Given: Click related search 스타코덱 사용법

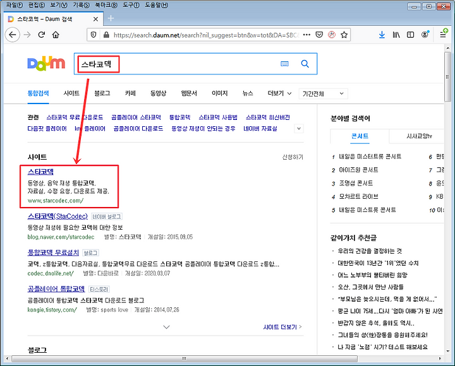Looking at the screenshot, I should 218,117.
